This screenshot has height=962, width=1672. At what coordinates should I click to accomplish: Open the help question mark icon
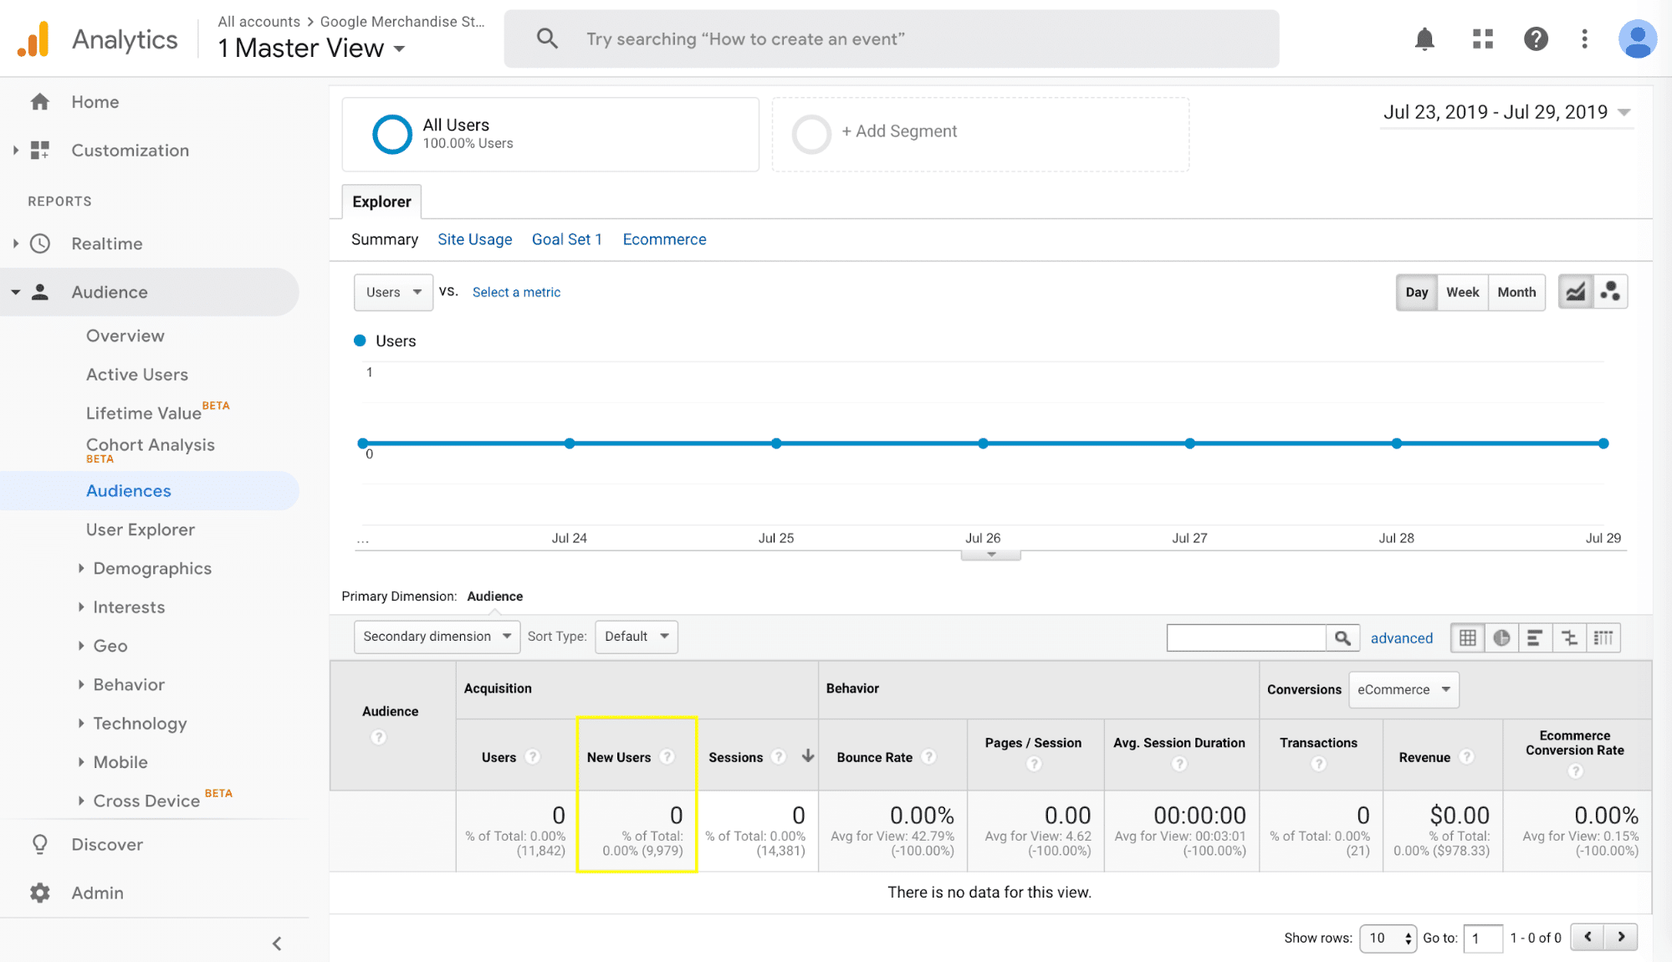click(1536, 38)
